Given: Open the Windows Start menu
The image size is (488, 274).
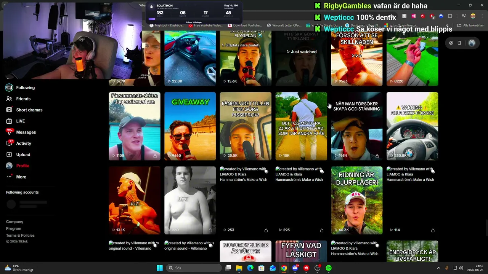Looking at the screenshot, I should coord(160,268).
